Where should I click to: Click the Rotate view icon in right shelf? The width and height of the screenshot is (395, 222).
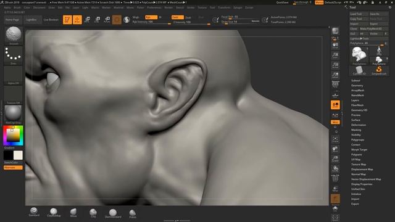[335, 168]
